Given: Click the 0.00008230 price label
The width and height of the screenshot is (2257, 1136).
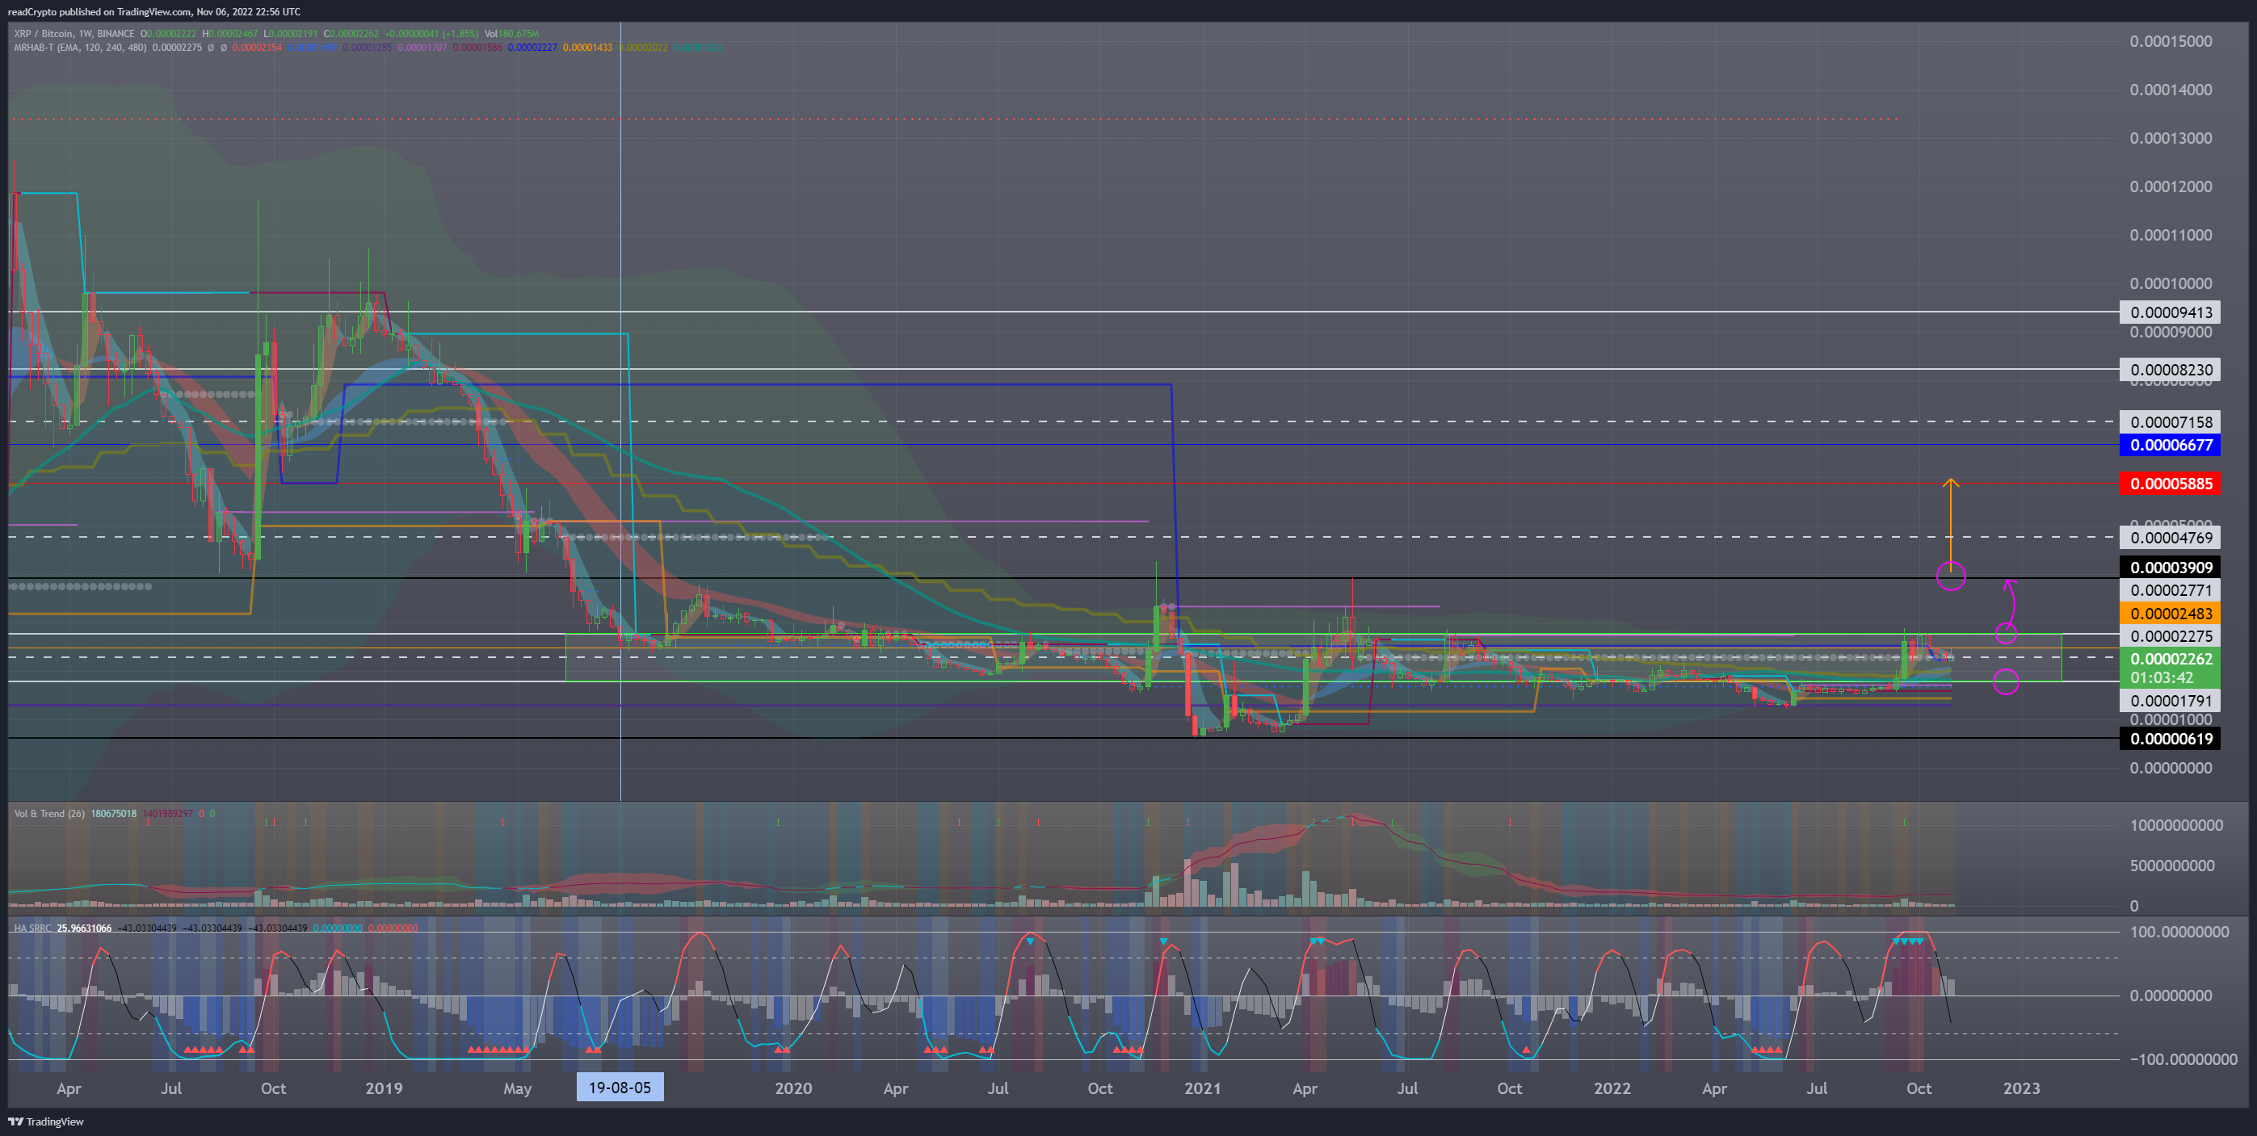Looking at the screenshot, I should (x=2171, y=370).
